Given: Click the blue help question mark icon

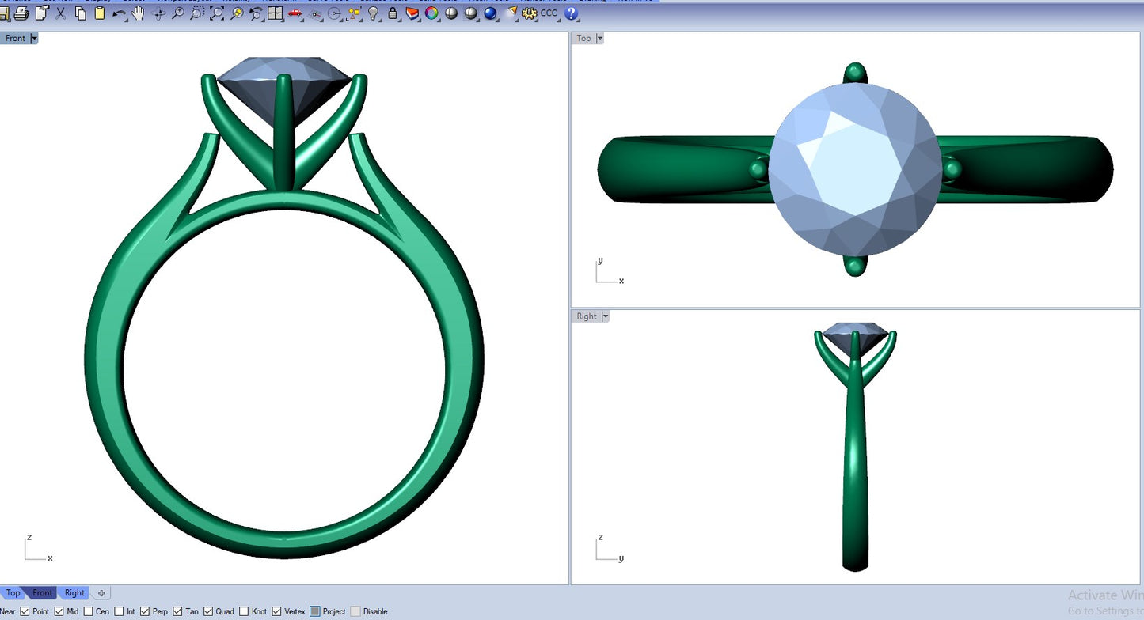Looking at the screenshot, I should 572,13.
